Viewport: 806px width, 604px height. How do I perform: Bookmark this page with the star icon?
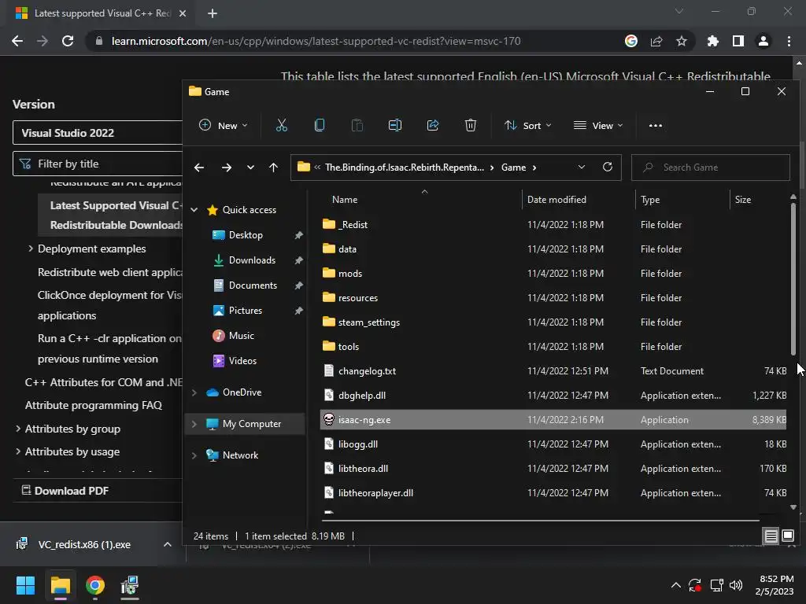pyautogui.click(x=682, y=41)
